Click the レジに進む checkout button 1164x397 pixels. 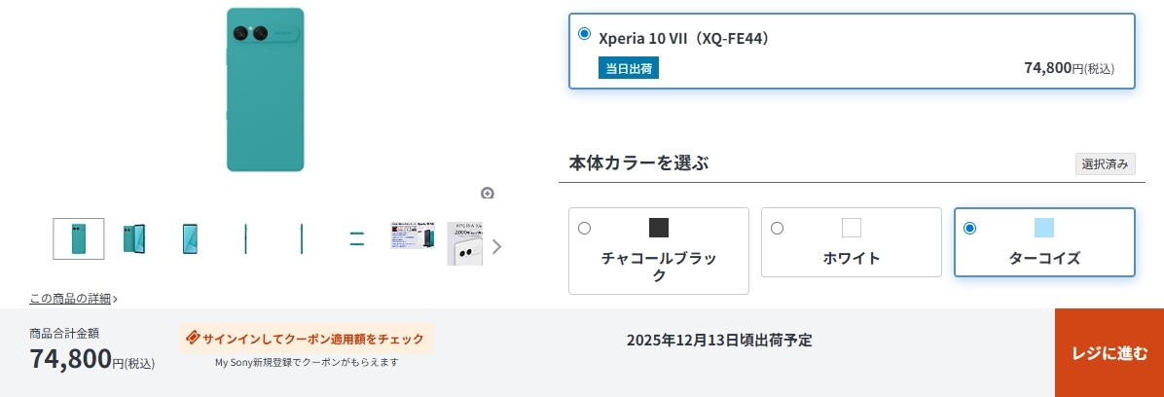click(1109, 353)
